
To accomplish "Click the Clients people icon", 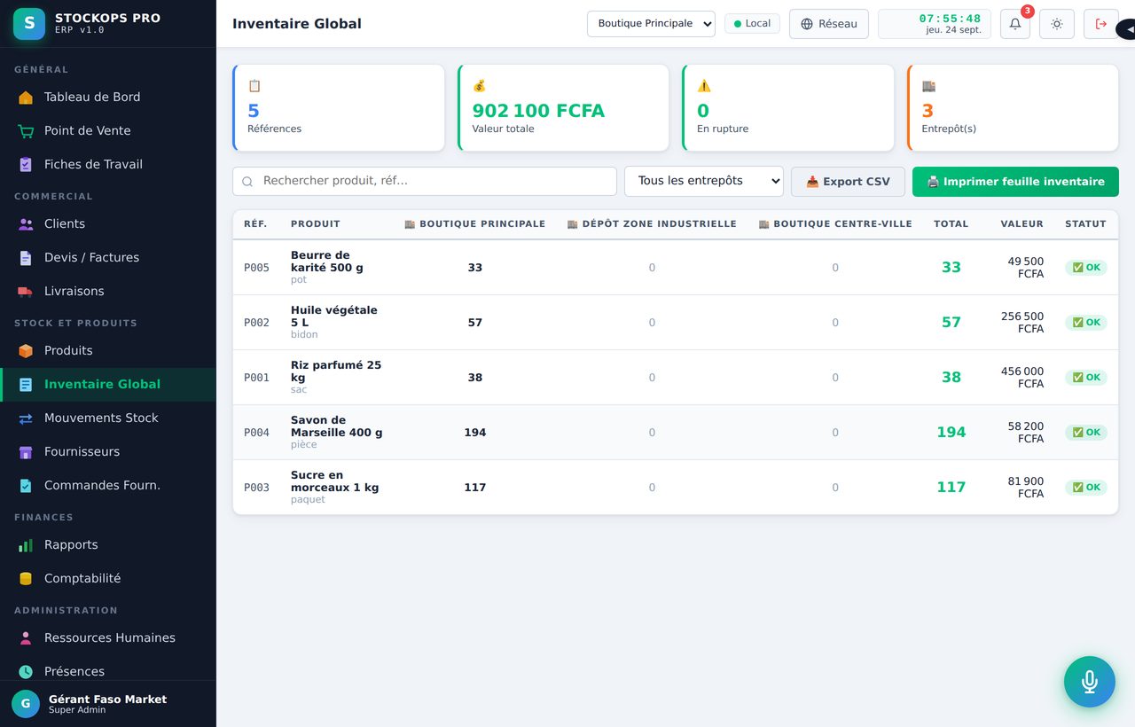I will point(26,224).
